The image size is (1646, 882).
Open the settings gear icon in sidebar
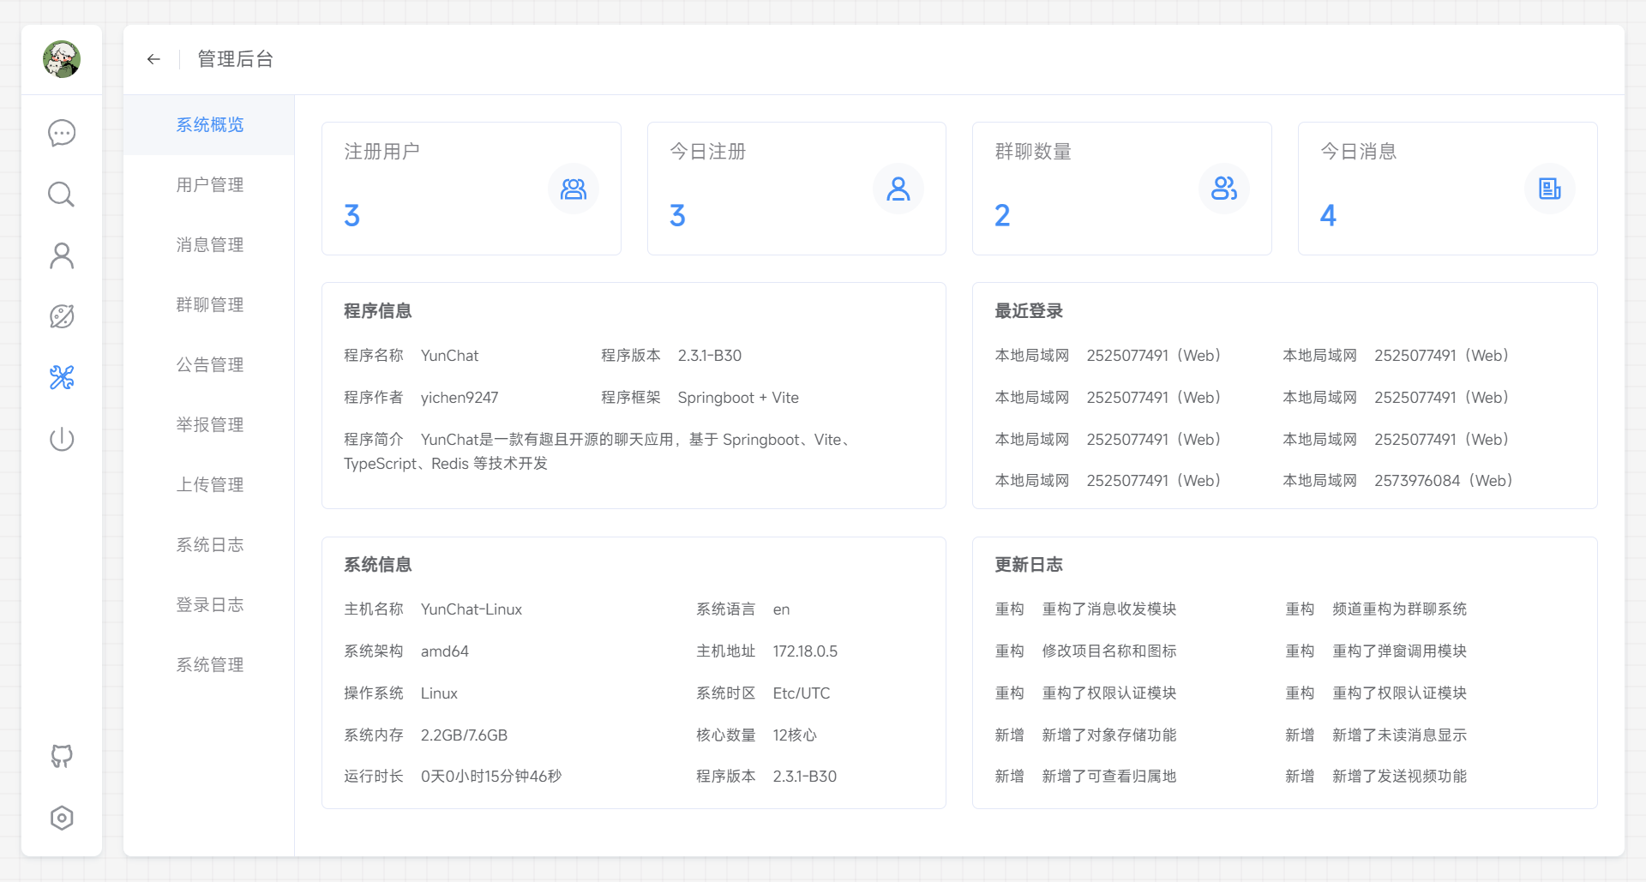point(61,818)
